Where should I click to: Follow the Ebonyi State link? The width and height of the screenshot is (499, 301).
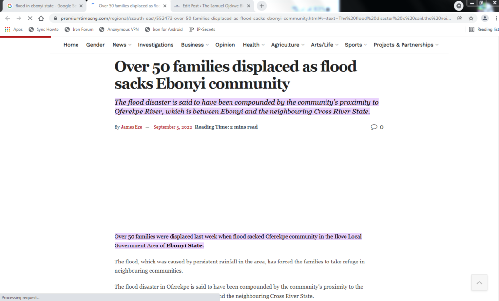[x=184, y=245]
